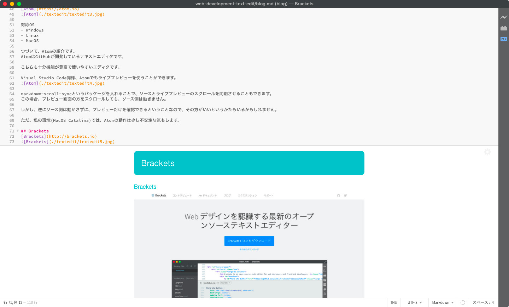
Task: Click the '- Windows' list line
Action: (x=32, y=30)
